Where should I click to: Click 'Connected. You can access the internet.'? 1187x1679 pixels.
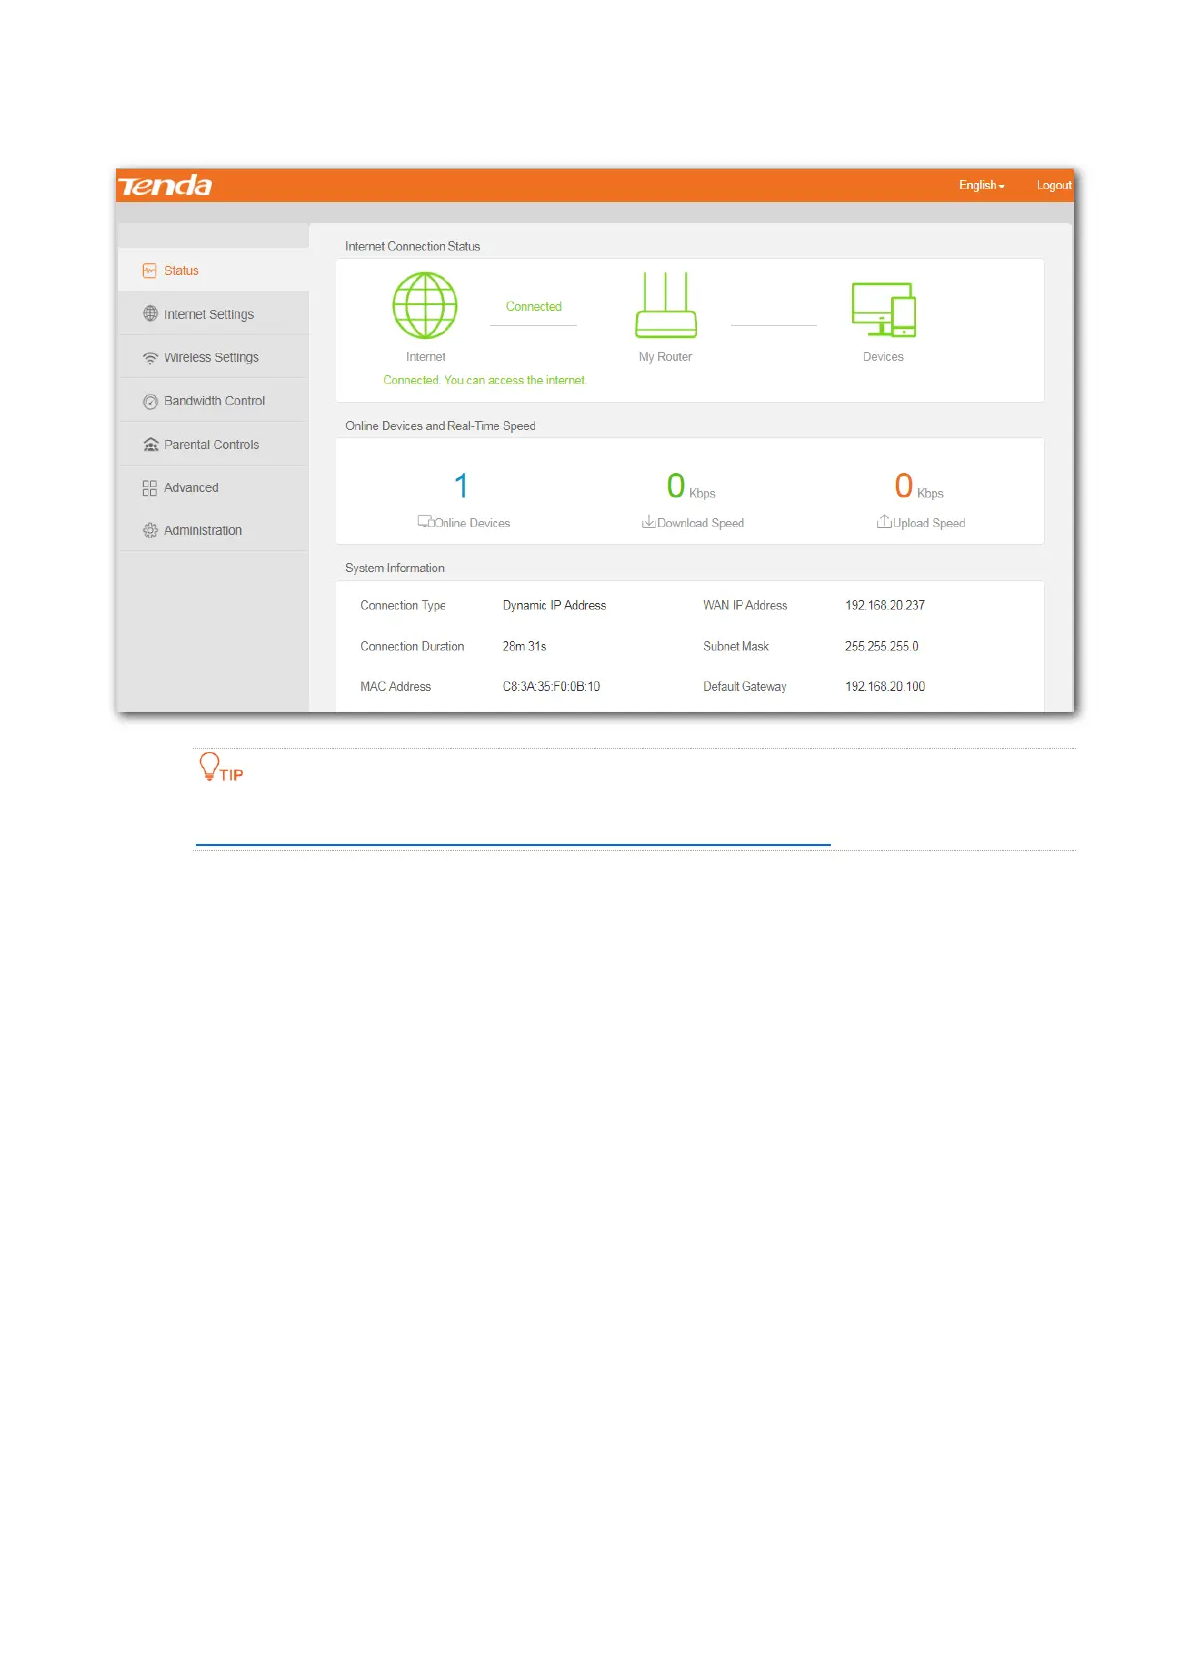(484, 380)
